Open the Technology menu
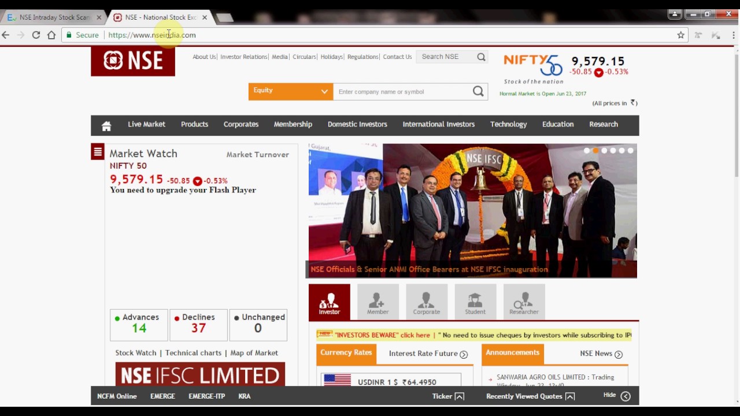The image size is (740, 416). [509, 124]
